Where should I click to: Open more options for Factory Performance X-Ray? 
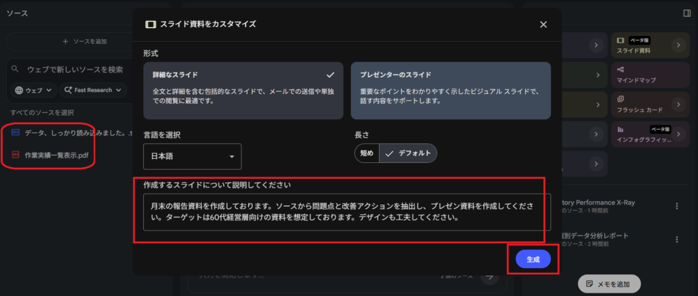coord(677,206)
